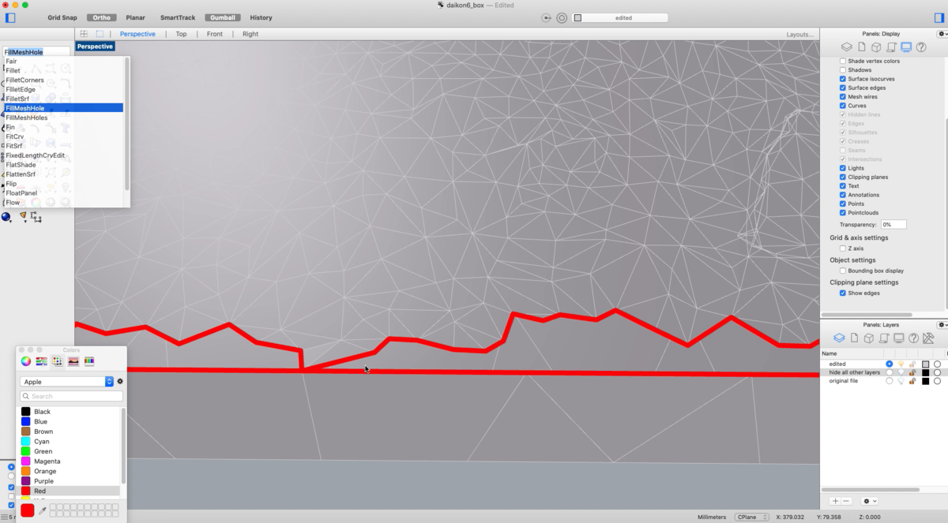Viewport: 948px width, 523px height.
Task: Uncheck the Clipping planes checkbox
Action: [x=843, y=177]
